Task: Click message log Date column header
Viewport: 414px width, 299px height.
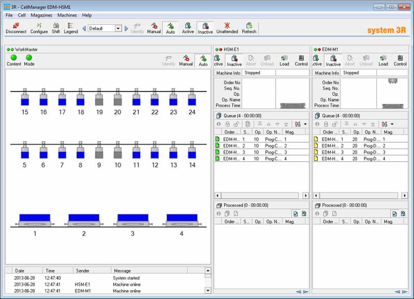Action: (x=27, y=271)
